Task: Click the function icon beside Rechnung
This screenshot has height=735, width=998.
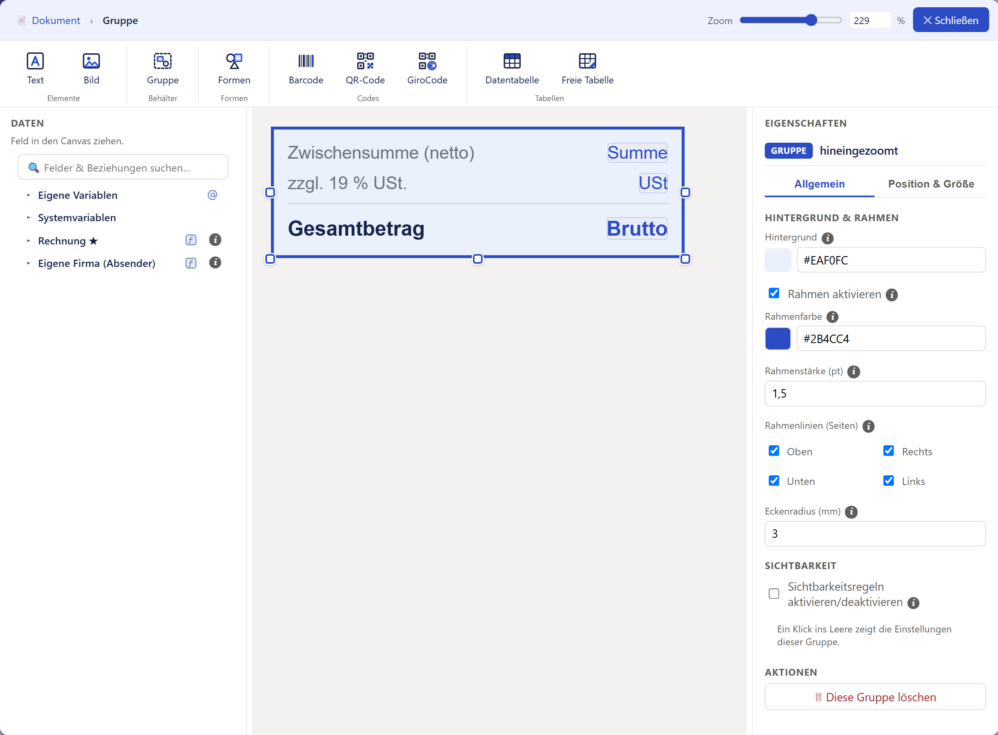Action: [191, 240]
